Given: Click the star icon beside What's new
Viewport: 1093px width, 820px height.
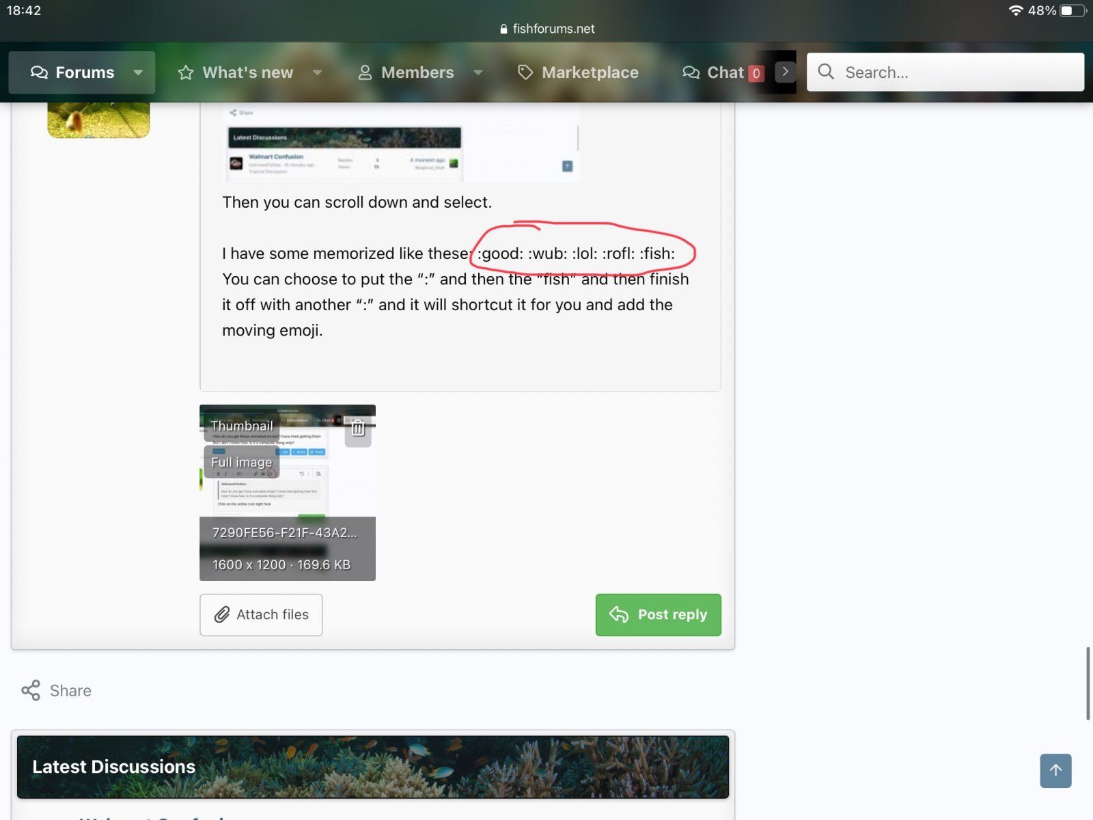Looking at the screenshot, I should (186, 72).
